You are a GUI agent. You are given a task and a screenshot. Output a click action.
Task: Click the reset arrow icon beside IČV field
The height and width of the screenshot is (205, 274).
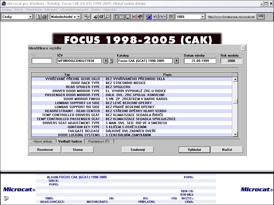tap(111, 61)
